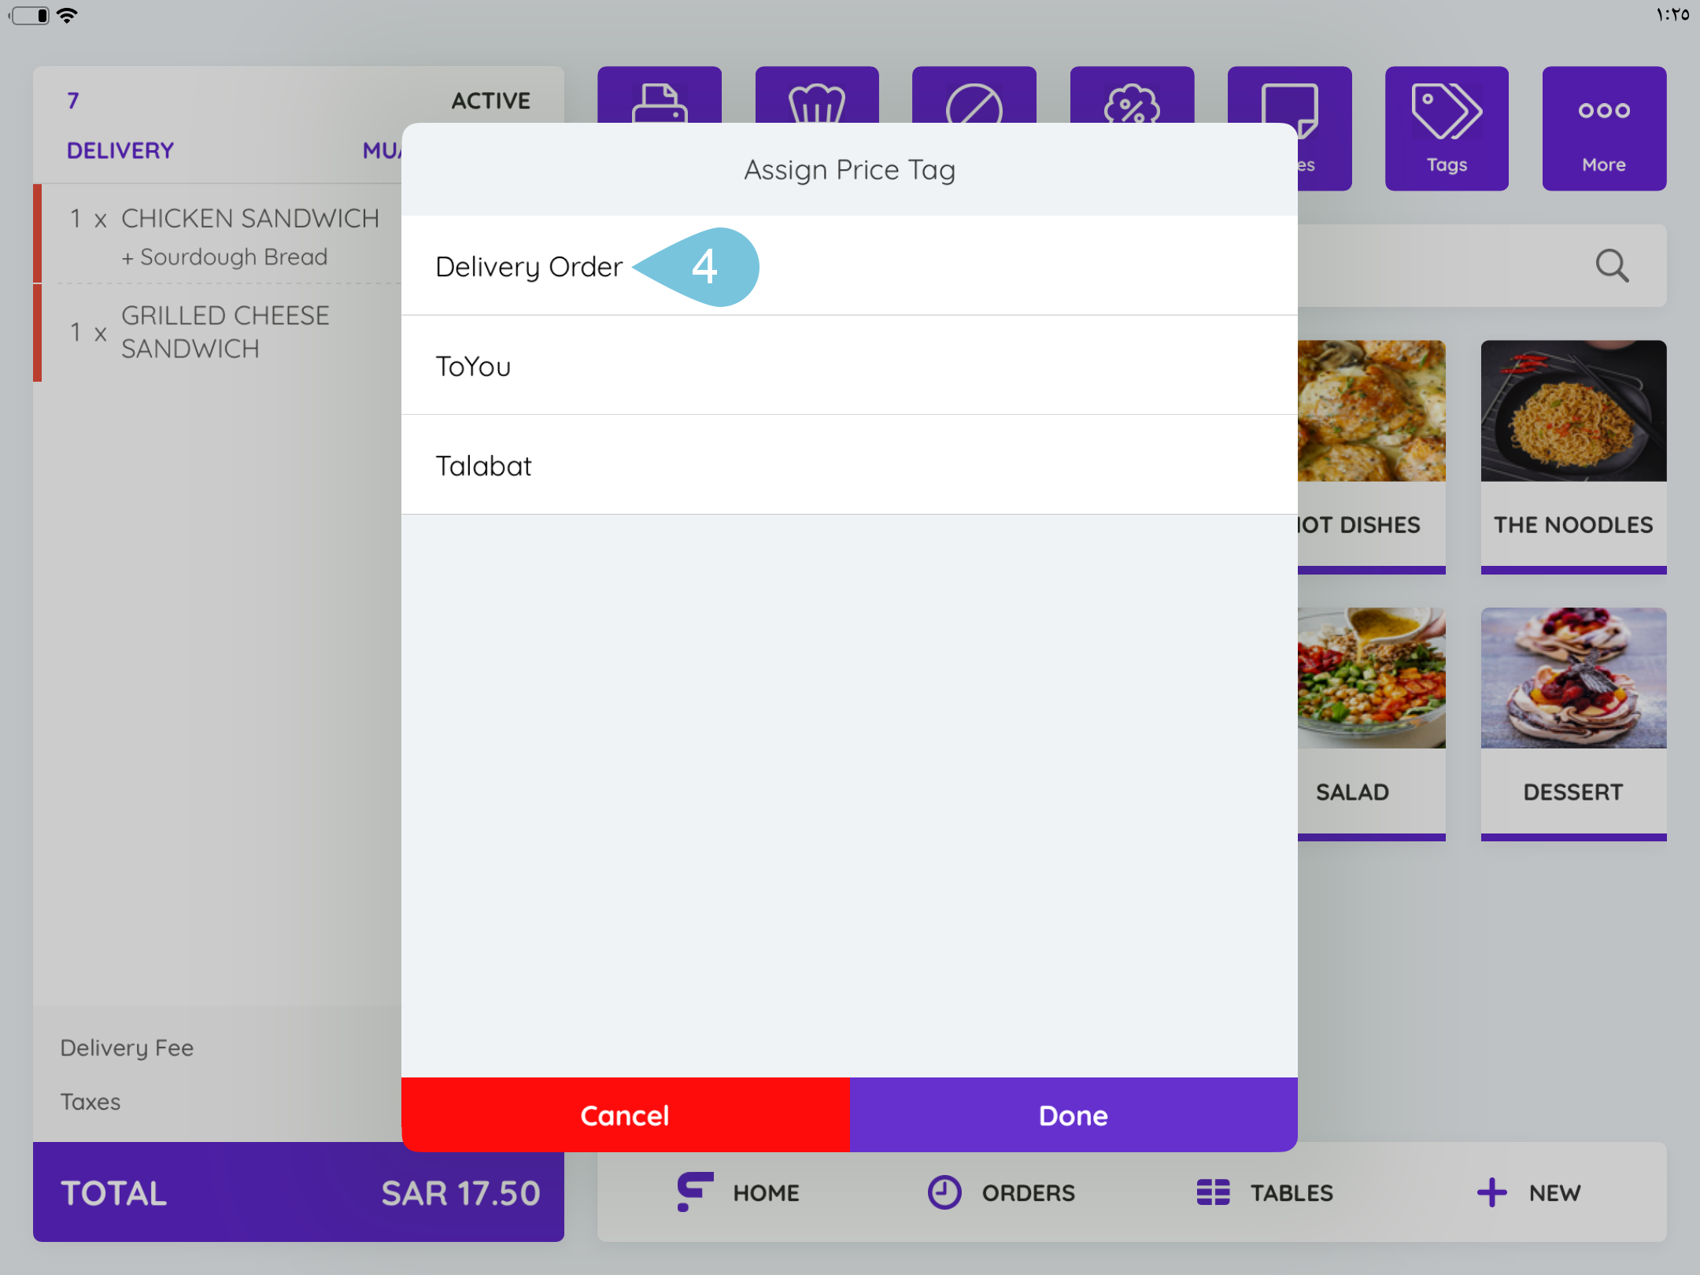Open the More options button
Screen dimensions: 1700x1275
point(1603,126)
